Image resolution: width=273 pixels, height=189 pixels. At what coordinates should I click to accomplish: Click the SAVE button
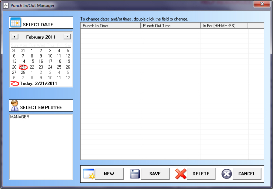point(155,174)
